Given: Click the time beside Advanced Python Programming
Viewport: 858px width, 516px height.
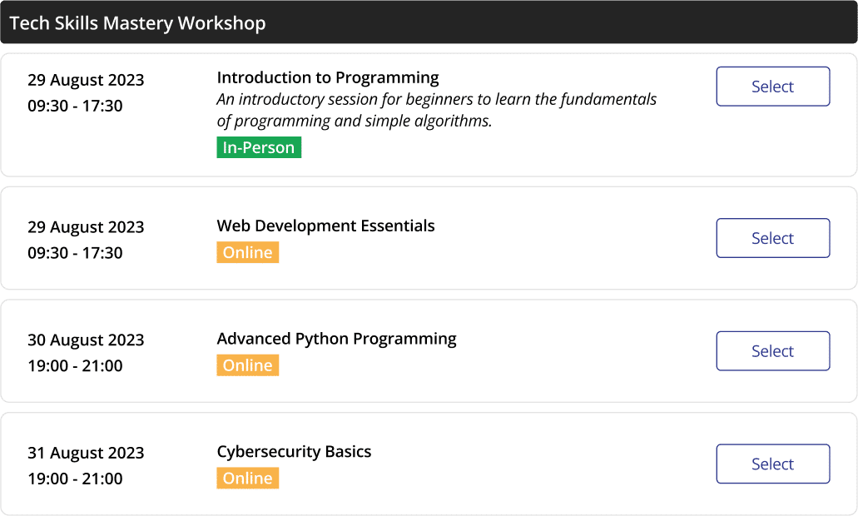Looking at the screenshot, I should click(x=75, y=365).
